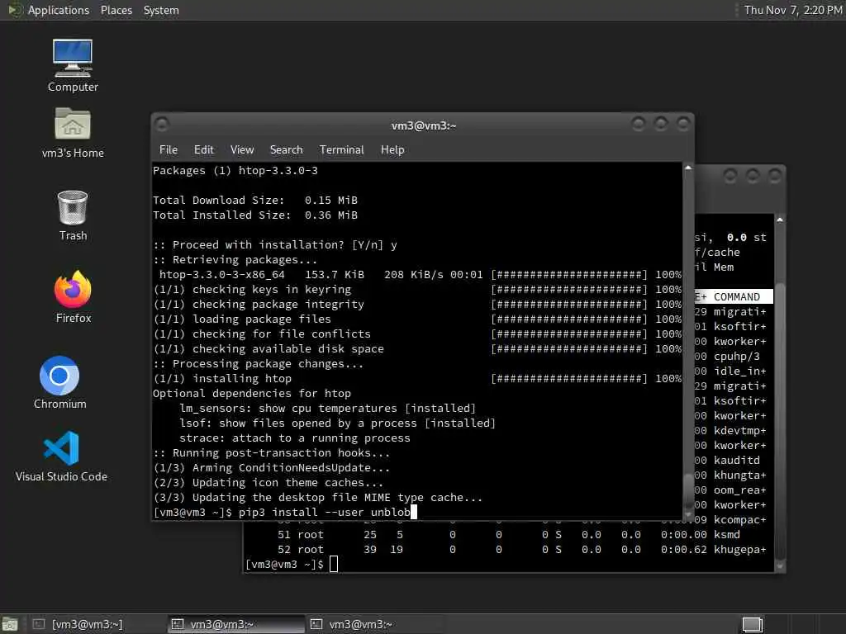Viewport: 846px width, 634px height.
Task: Click the 'Updating icon theme caches' line
Action: click(x=269, y=482)
